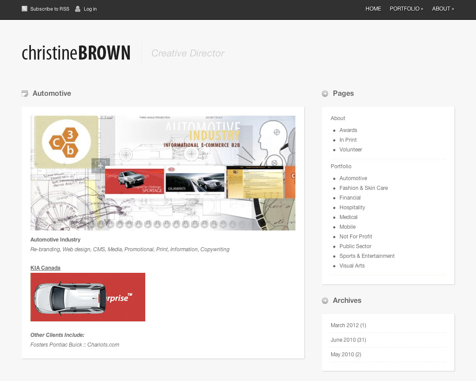The image size is (476, 381).
Task: Open the About page link
Action: 338,118
